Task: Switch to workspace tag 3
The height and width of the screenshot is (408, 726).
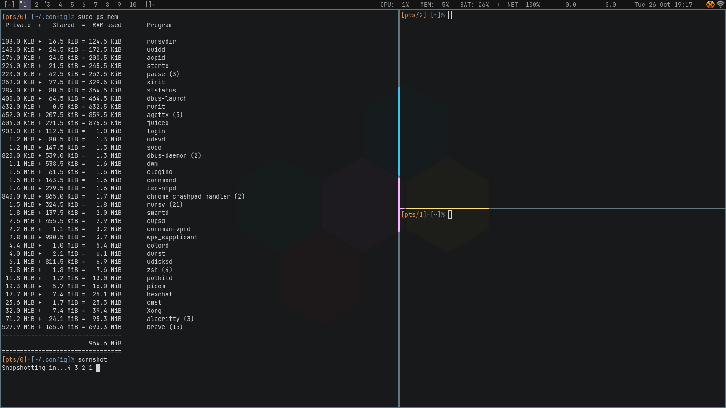Action: [48, 5]
